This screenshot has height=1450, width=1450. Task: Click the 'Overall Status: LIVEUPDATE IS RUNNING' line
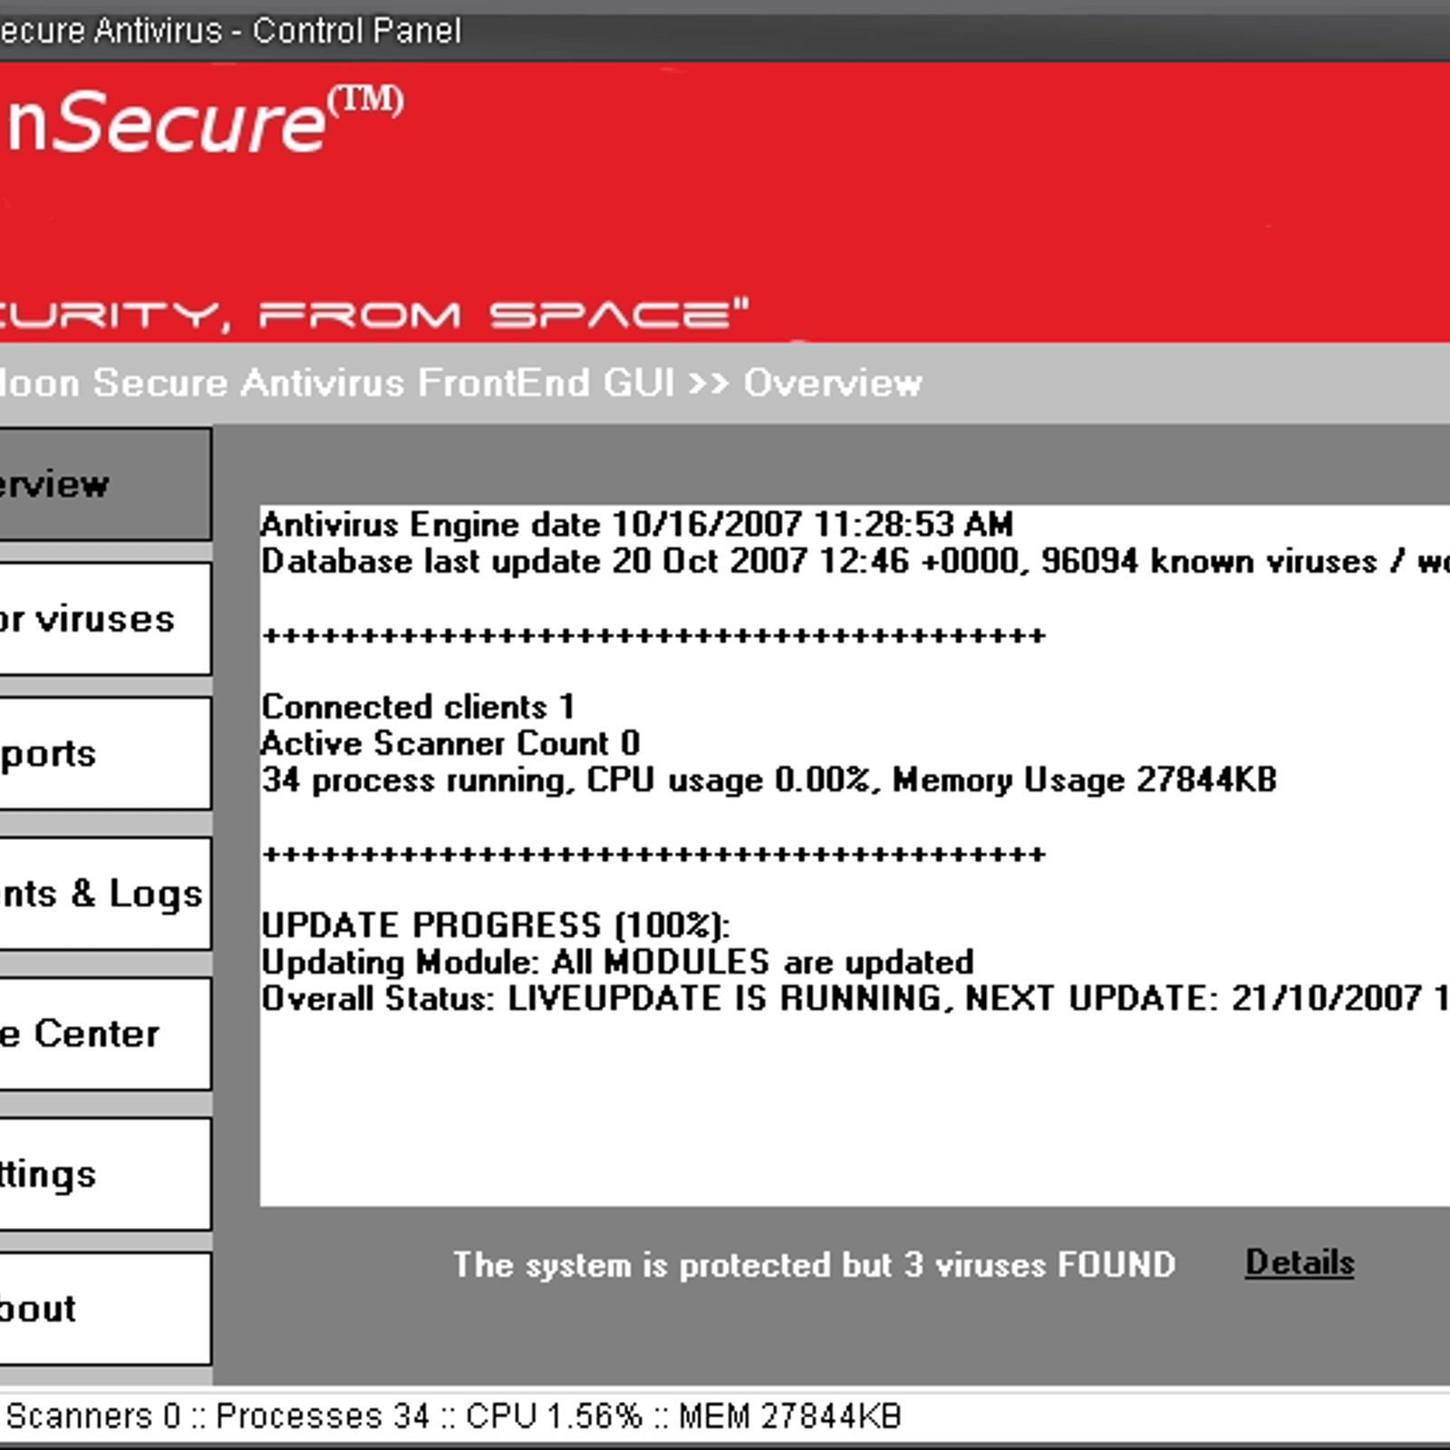click(855, 999)
